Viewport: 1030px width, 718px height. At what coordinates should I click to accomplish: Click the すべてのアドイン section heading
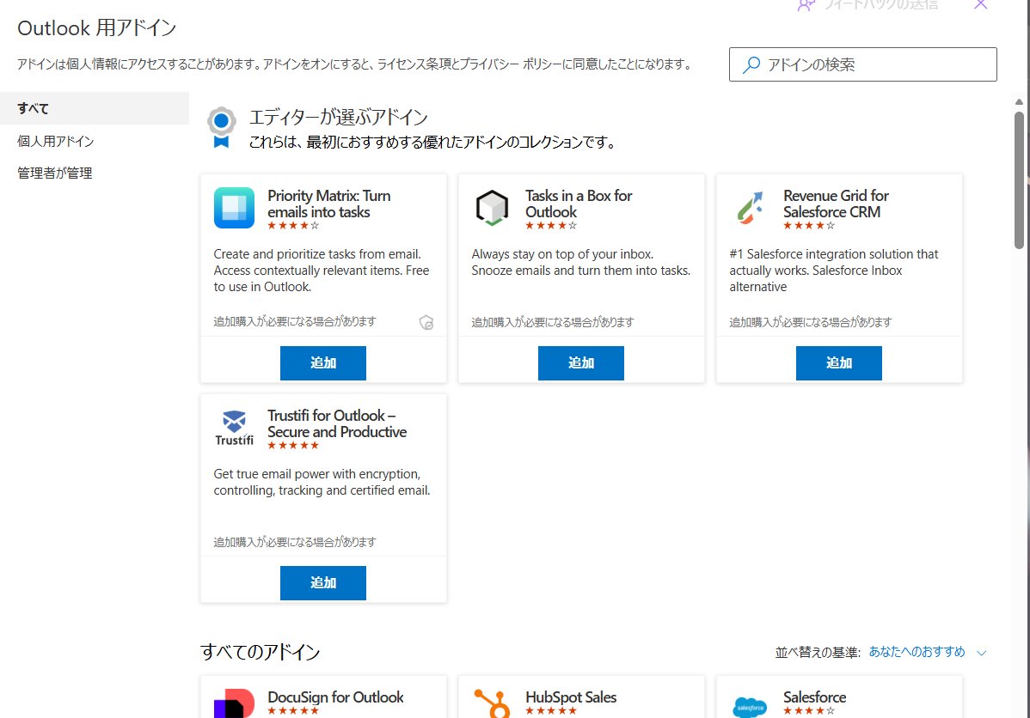click(261, 652)
